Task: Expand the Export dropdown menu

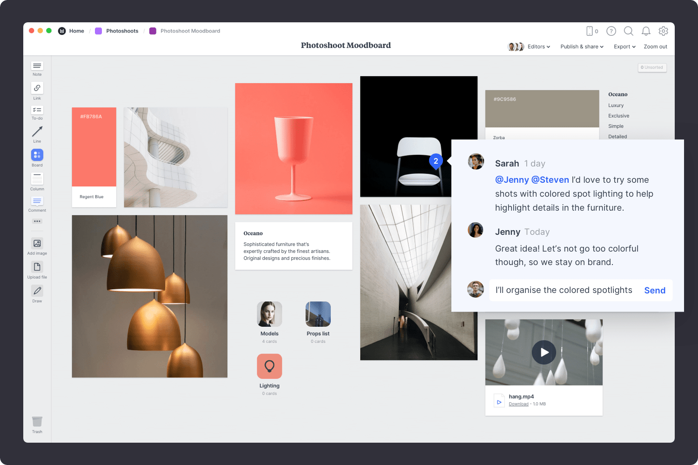Action: point(624,47)
